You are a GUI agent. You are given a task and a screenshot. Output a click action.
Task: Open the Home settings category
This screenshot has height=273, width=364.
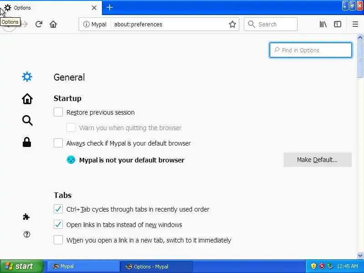pos(27,99)
